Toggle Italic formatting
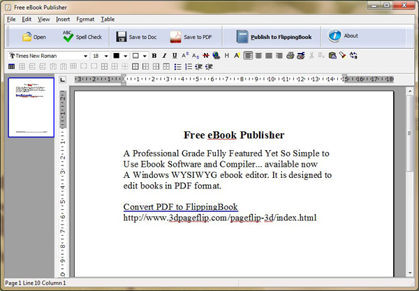 [164, 56]
